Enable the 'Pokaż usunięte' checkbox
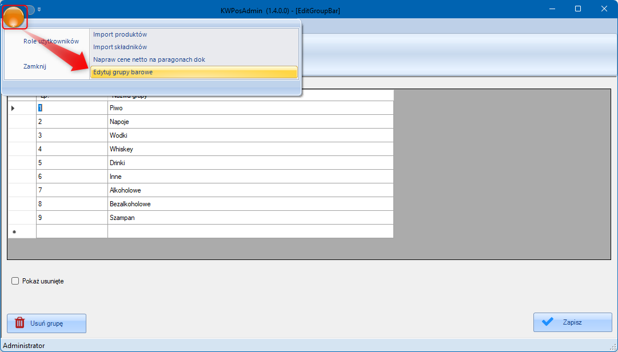The image size is (618, 352). coord(15,281)
